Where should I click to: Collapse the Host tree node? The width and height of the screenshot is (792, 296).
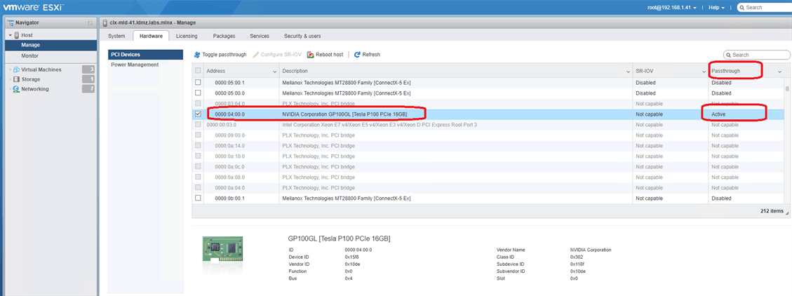coord(10,35)
